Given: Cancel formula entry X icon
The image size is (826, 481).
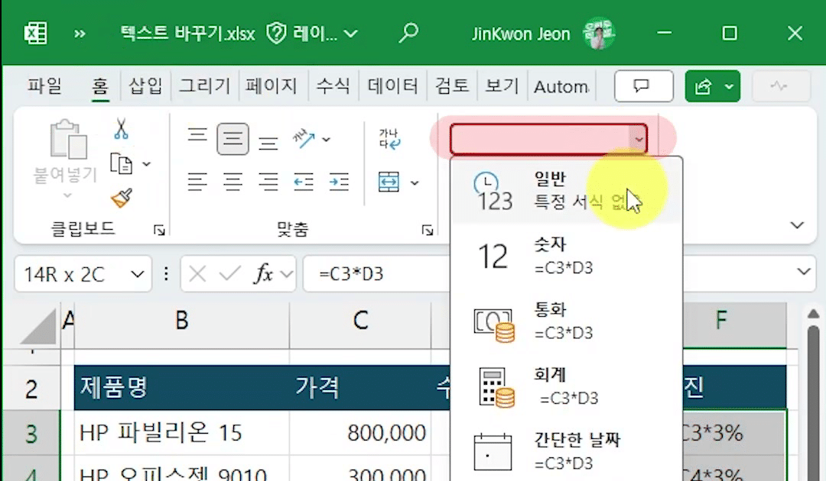Looking at the screenshot, I should click(197, 274).
